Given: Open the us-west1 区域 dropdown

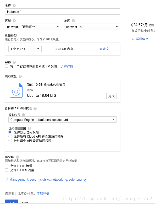Looking at the screenshot, I should point(33,27).
